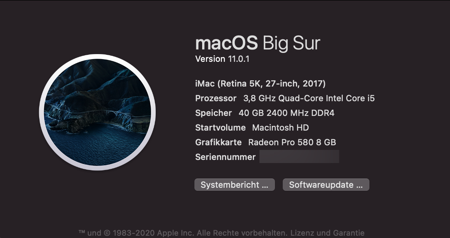Image resolution: width=450 pixels, height=238 pixels.
Task: Click the redacted serial number field
Action: pyautogui.click(x=299, y=157)
